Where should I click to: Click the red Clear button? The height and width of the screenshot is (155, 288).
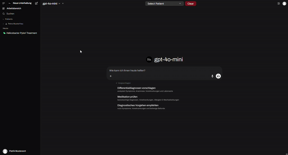pyautogui.click(x=190, y=4)
